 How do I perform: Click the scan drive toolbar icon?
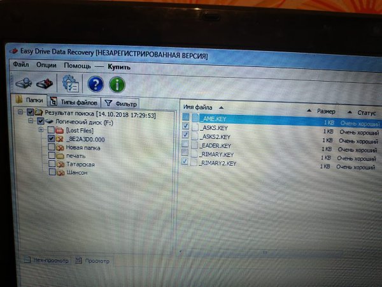[24, 83]
